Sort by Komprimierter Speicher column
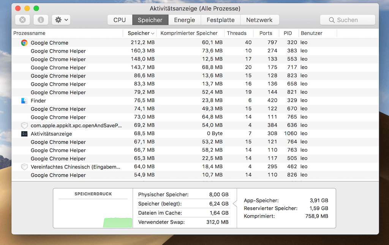 pos(189,33)
